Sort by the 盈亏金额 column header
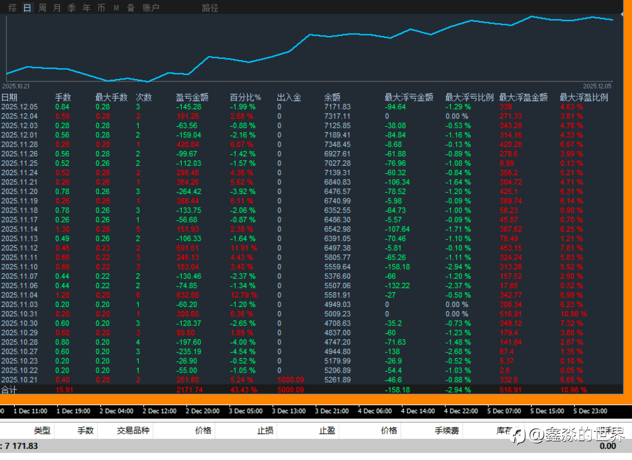Viewport: 632px width, 460px height. click(x=192, y=97)
